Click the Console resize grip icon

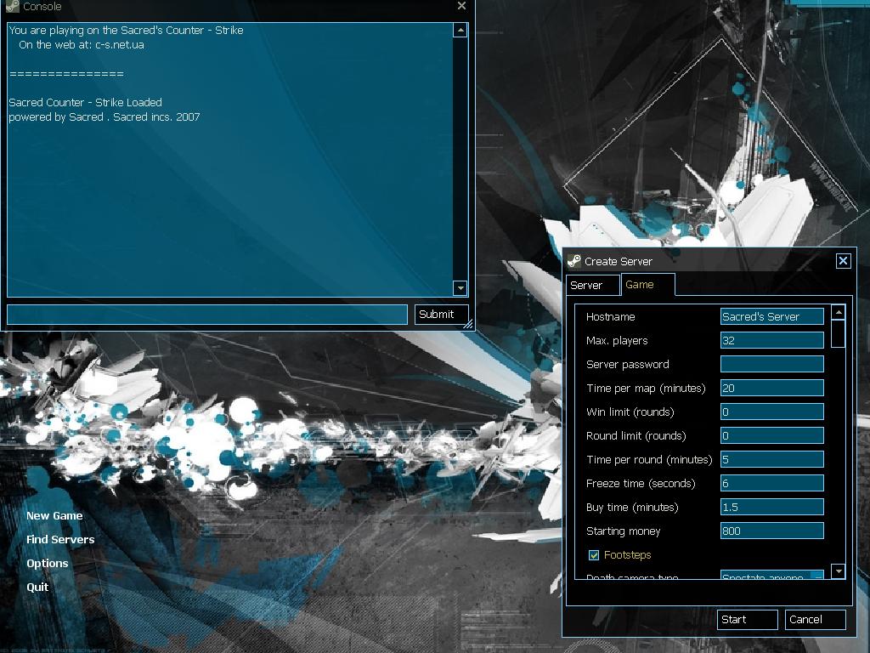coord(468,324)
